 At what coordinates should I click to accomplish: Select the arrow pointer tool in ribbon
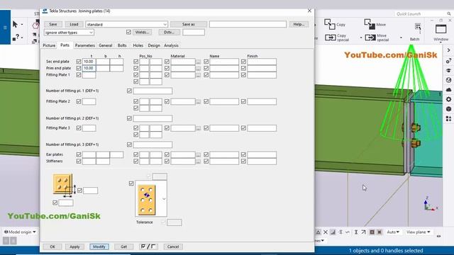(15, 24)
